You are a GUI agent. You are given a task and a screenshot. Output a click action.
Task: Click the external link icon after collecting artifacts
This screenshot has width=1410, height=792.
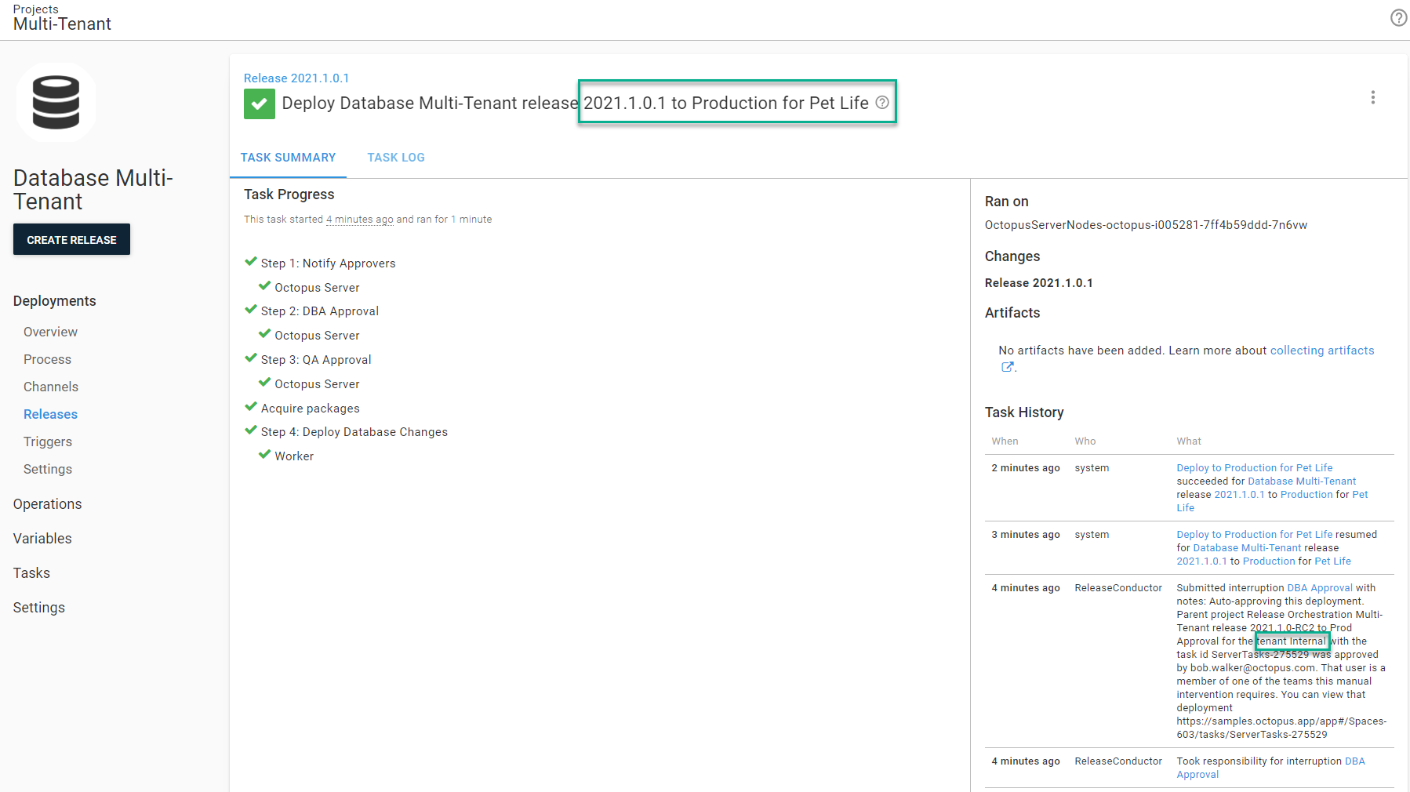tap(1007, 367)
